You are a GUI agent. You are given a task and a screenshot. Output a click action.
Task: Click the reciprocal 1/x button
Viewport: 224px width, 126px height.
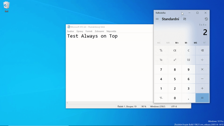tap(161, 60)
